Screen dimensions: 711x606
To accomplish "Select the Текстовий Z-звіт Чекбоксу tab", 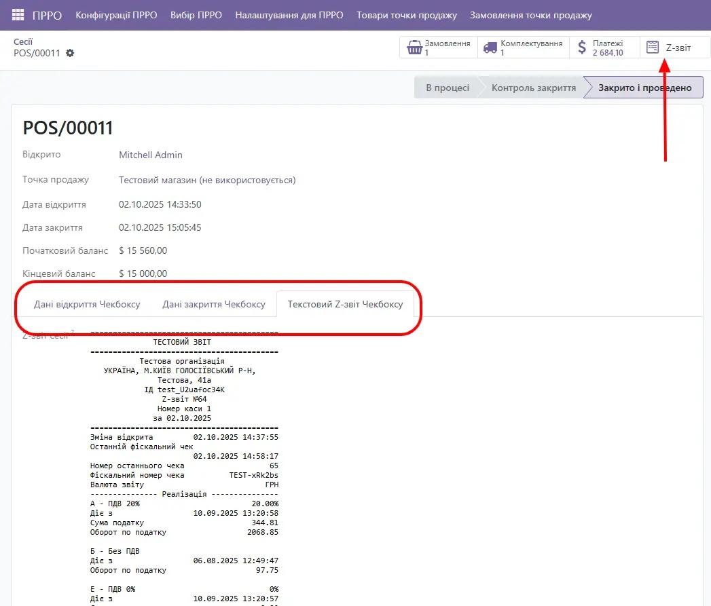I will [345, 304].
